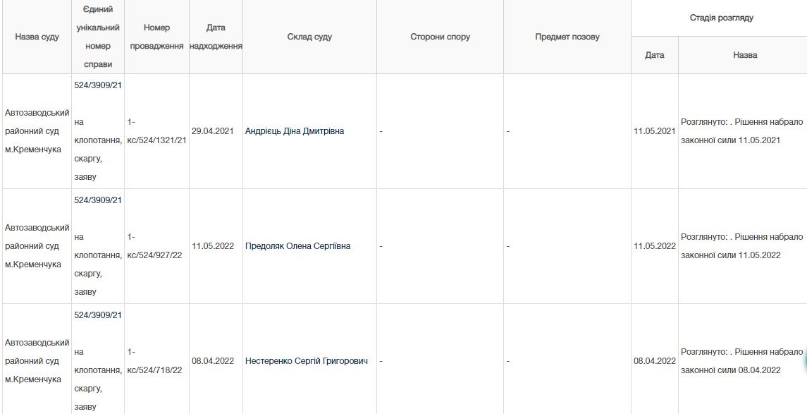Click the 'Назва суду' column header
This screenshot has height=414, width=807.
point(37,37)
